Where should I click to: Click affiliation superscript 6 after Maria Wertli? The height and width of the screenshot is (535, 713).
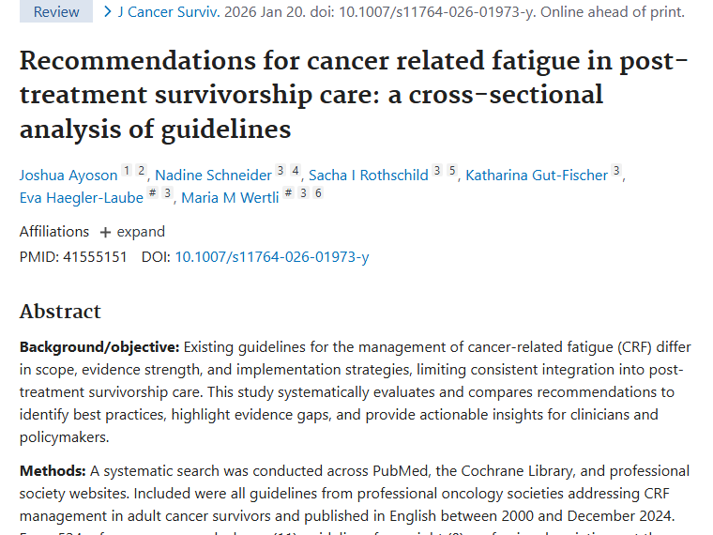coord(318,193)
